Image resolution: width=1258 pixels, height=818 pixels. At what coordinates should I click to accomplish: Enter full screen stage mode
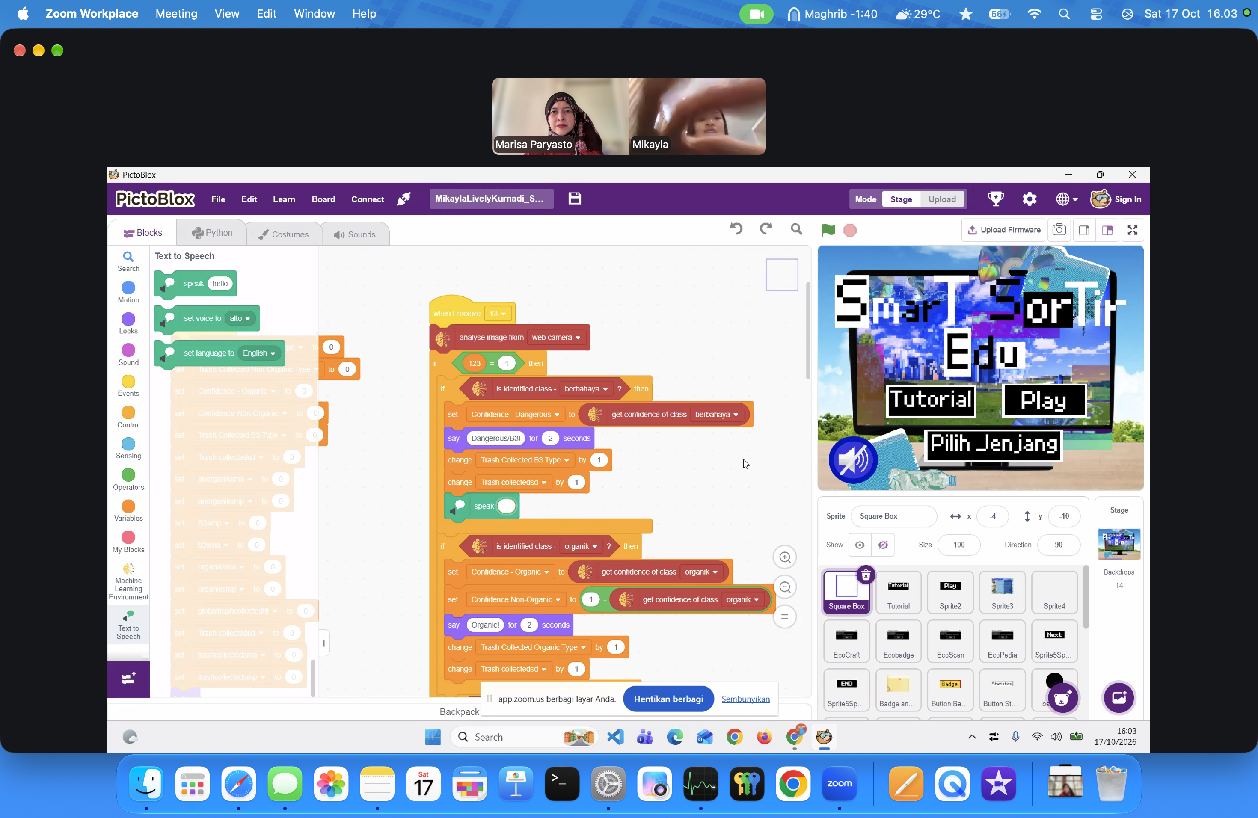pyautogui.click(x=1132, y=230)
